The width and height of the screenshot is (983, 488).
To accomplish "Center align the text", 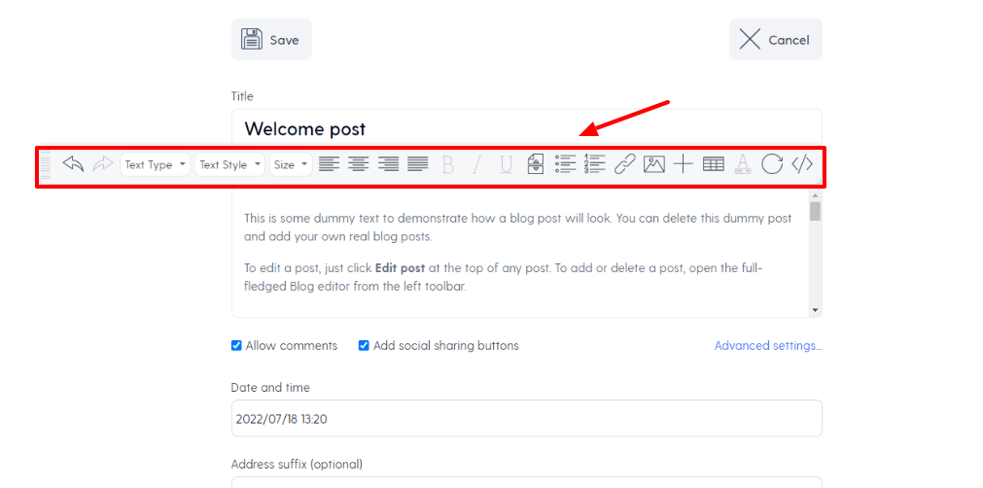I will click(x=359, y=164).
